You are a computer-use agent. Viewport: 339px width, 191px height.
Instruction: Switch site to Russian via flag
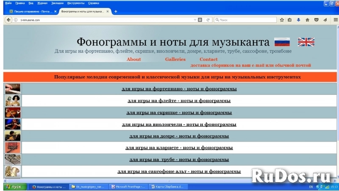click(282, 42)
